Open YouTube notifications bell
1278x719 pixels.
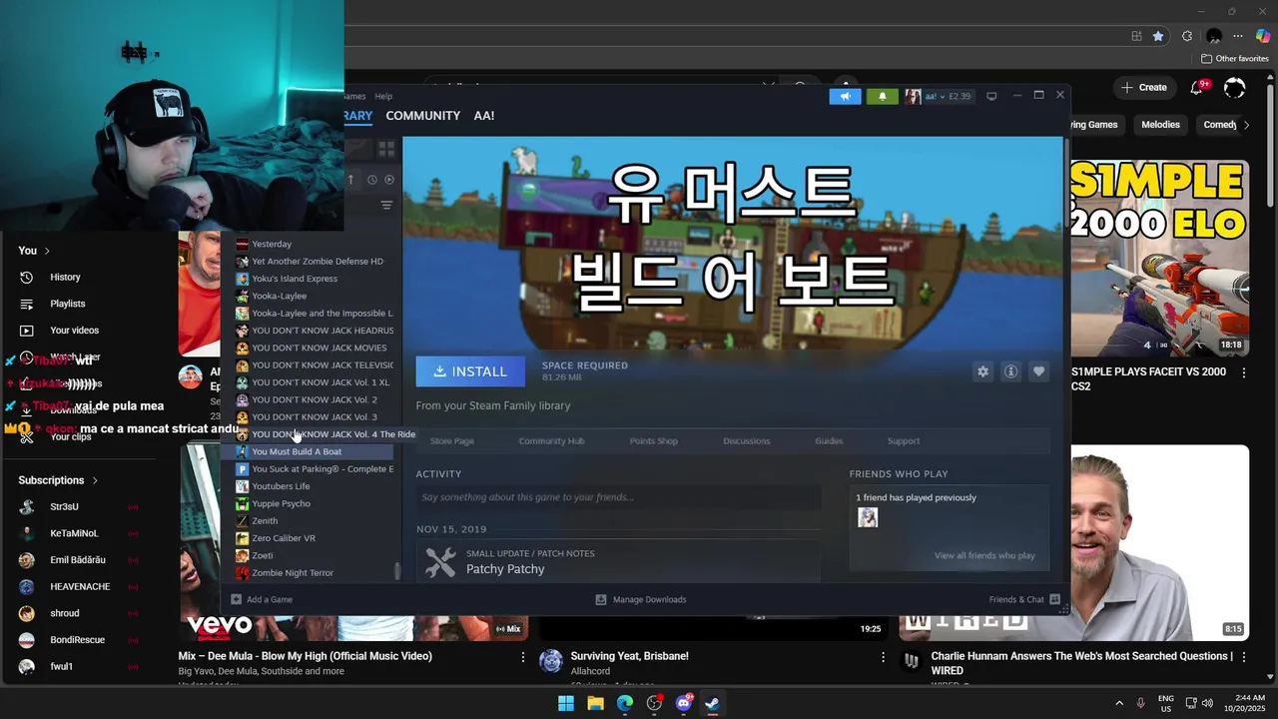[1196, 88]
